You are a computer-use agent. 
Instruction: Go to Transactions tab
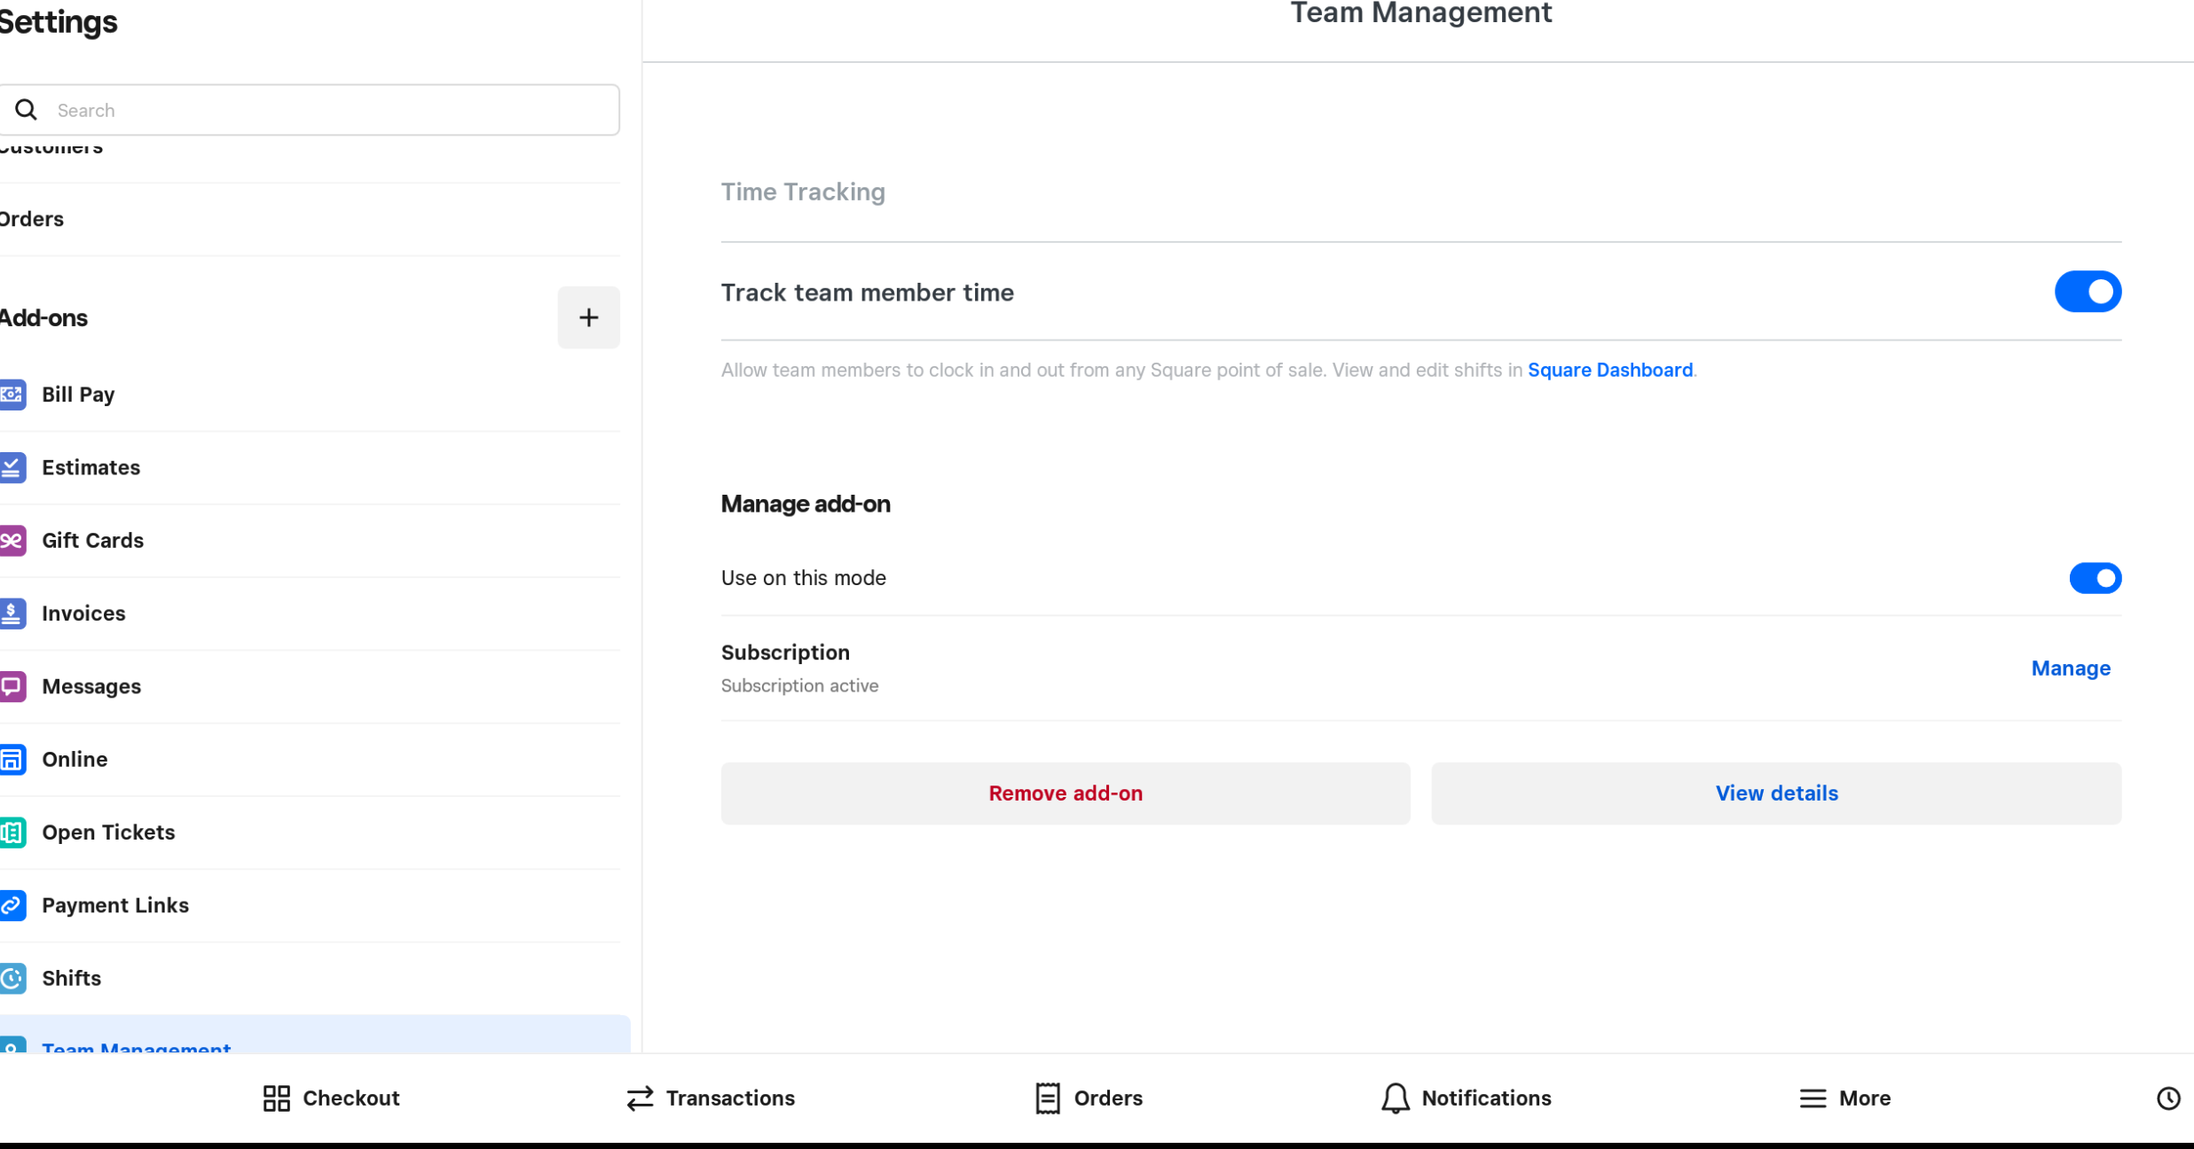[x=711, y=1098]
